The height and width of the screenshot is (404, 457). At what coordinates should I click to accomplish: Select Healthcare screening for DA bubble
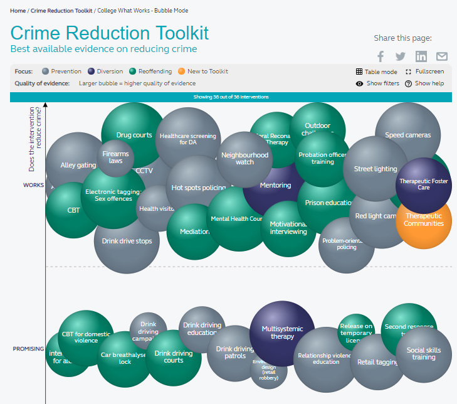pos(188,139)
